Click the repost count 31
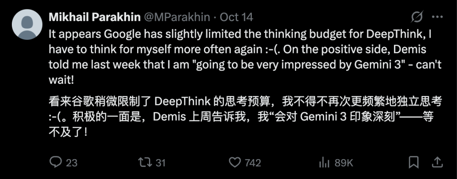The width and height of the screenshot is (457, 179). pos(160,162)
